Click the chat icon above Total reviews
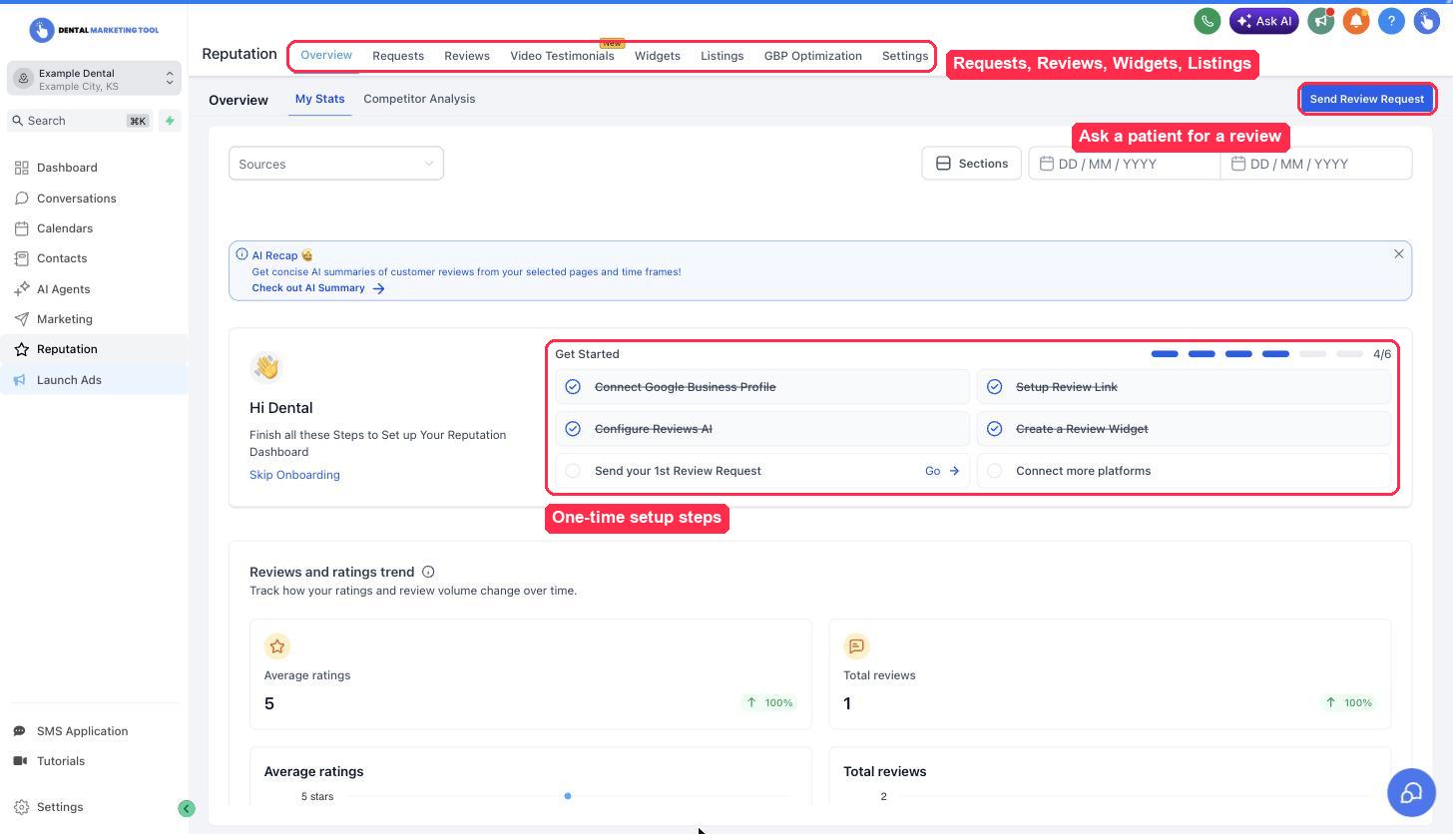The width and height of the screenshot is (1453, 834). (856, 646)
